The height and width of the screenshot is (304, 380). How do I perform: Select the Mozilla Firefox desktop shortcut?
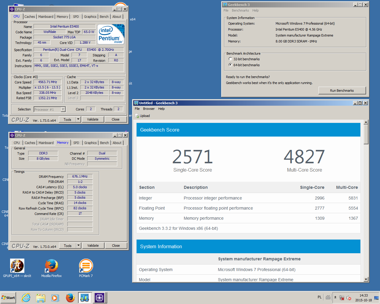[51, 267]
